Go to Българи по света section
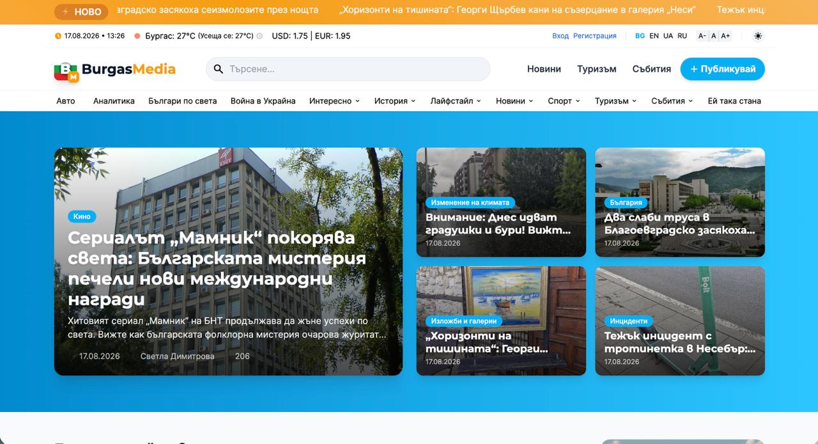The width and height of the screenshot is (818, 444). (183, 101)
